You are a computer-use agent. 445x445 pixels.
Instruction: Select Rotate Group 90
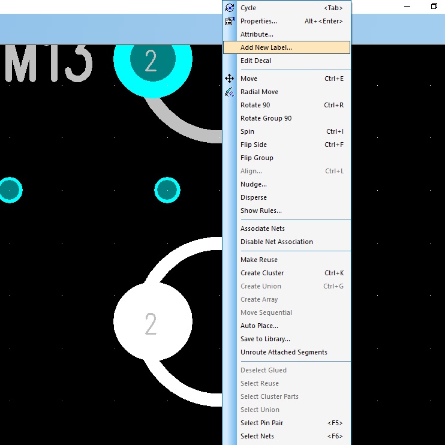click(x=287, y=118)
